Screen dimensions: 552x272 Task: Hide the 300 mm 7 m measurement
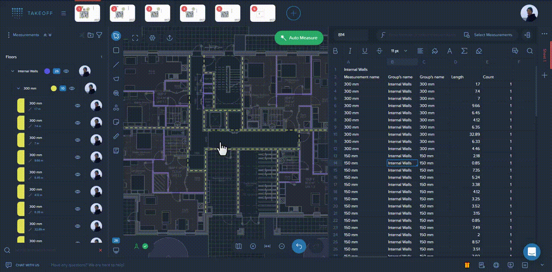78,140
